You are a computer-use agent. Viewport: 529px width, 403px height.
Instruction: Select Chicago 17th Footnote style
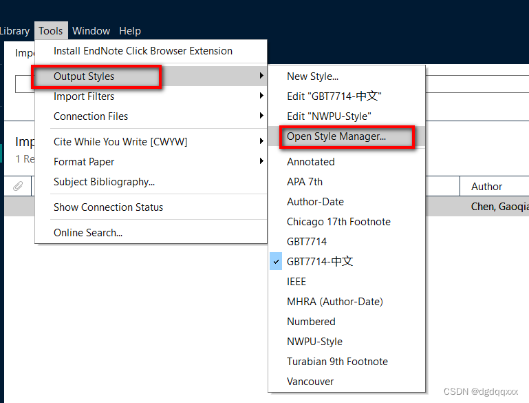click(347, 222)
